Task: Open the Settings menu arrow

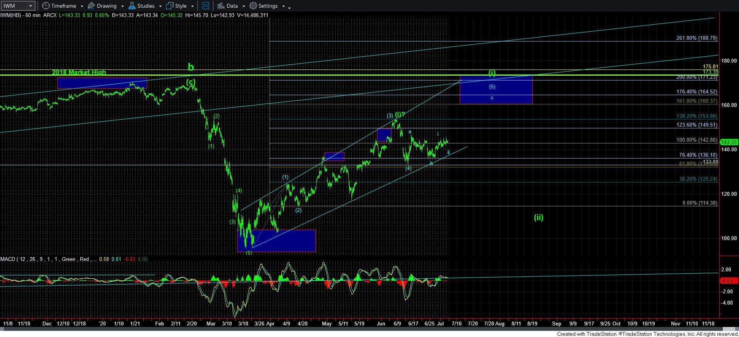Action: (x=283, y=6)
